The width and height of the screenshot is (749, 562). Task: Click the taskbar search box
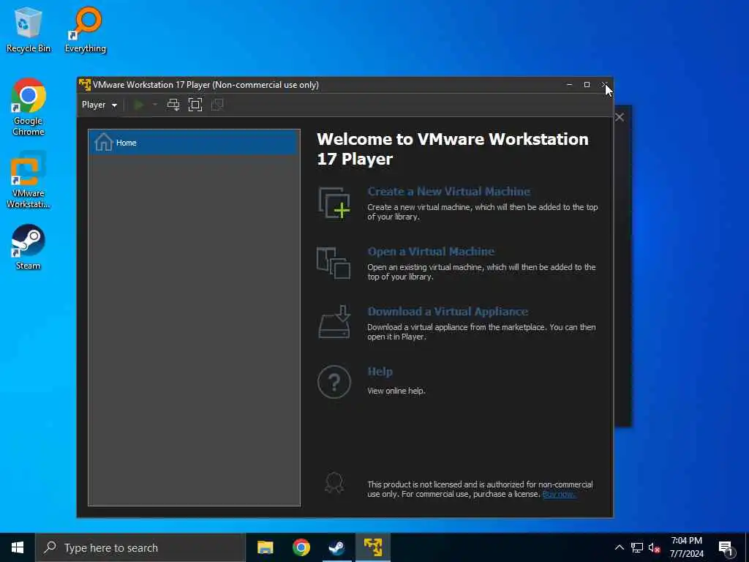point(140,547)
